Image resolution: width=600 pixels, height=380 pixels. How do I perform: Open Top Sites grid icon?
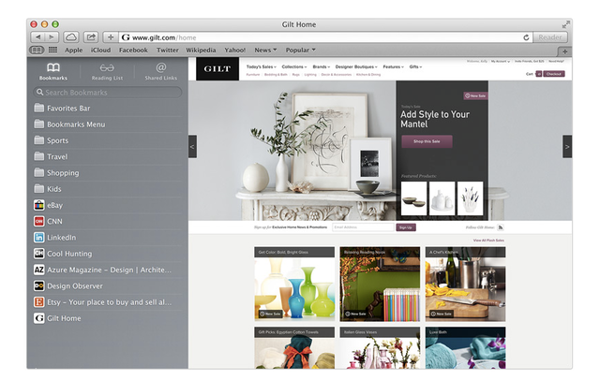pyautogui.click(x=52, y=50)
